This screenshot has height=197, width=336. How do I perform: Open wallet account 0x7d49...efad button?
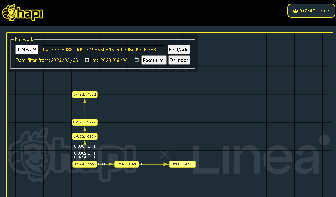pyautogui.click(x=311, y=11)
